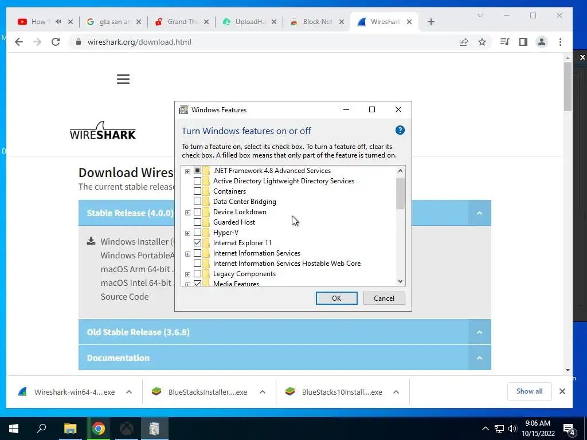
Task: Expand the Device Lockdown node
Action: (x=187, y=213)
